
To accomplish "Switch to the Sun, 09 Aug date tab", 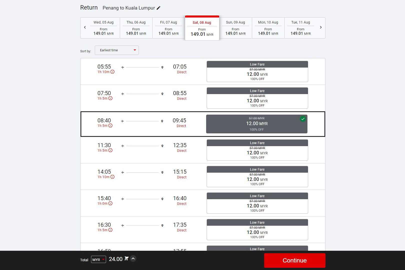I will click(x=235, y=28).
